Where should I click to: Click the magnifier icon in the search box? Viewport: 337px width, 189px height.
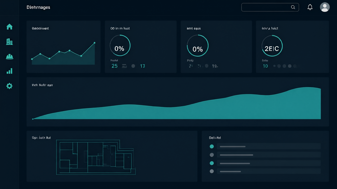click(293, 7)
